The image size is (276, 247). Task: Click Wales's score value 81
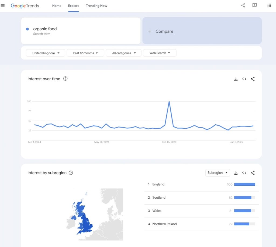(231, 211)
